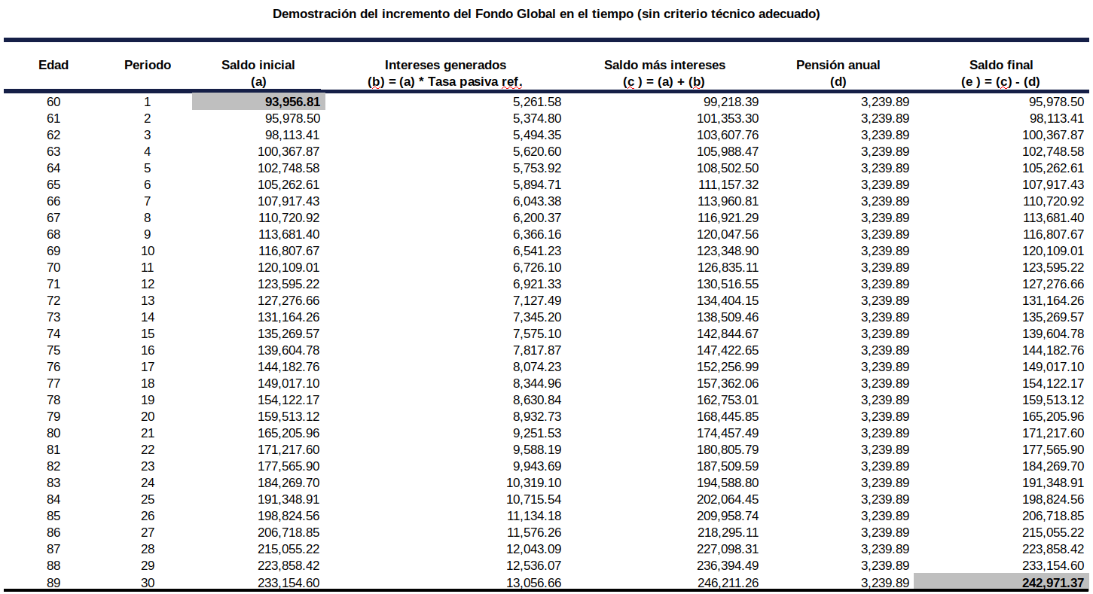Select the cell showing 99,218.39
The width and height of the screenshot is (1093, 594).
(x=731, y=102)
